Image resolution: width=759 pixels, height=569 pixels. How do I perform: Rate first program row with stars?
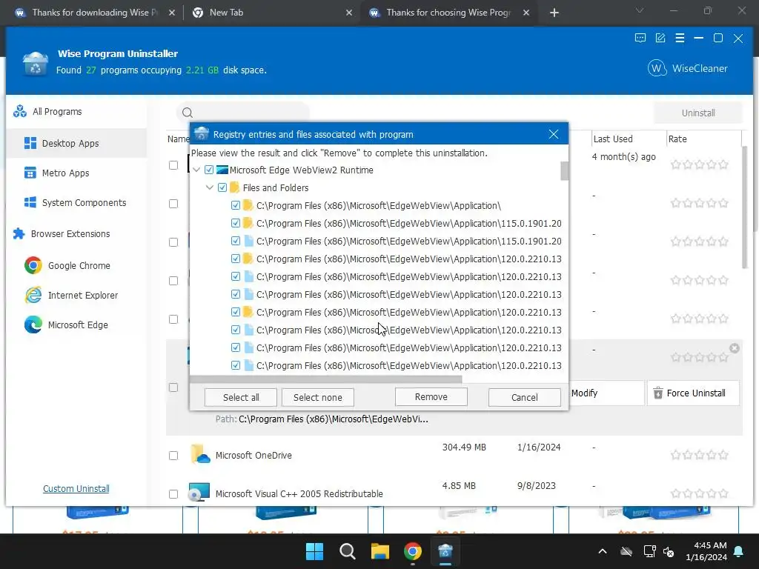pyautogui.click(x=700, y=164)
